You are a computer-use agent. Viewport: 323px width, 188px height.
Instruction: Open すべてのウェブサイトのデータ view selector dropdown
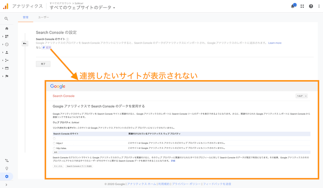click(82, 8)
